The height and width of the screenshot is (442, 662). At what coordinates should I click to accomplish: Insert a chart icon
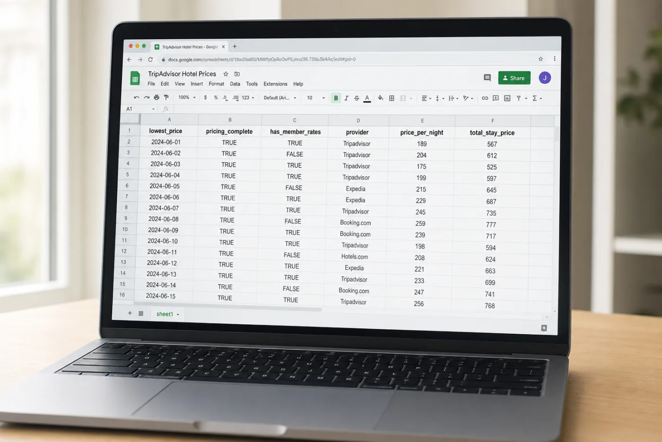pos(507,98)
